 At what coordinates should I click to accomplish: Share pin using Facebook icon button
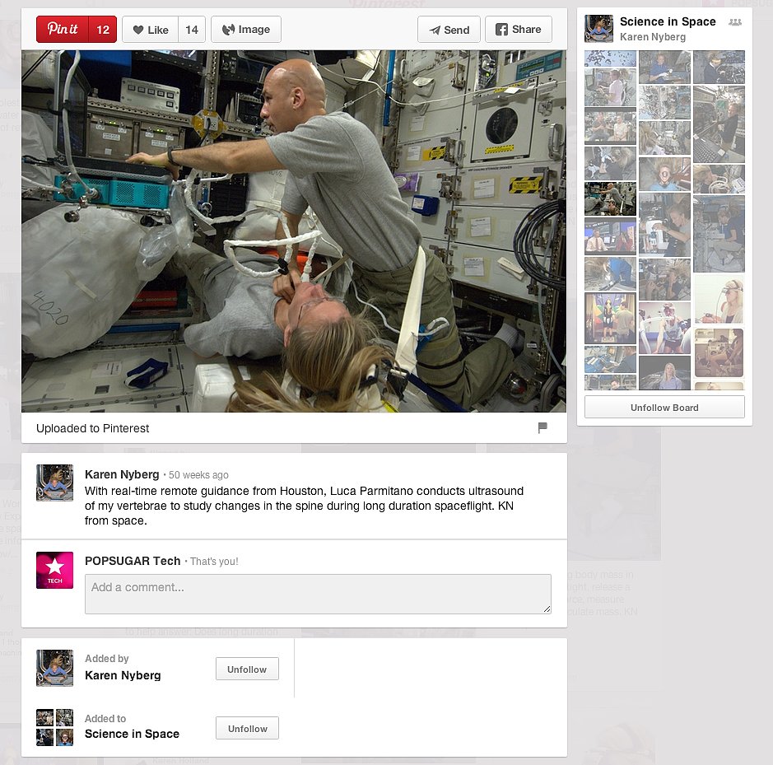(518, 30)
